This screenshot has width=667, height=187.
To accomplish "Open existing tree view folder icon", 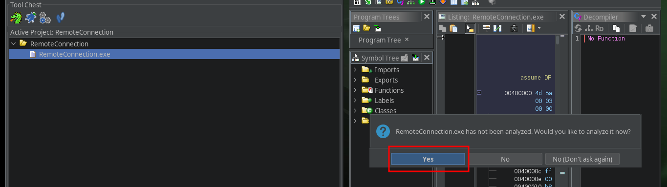I will [x=366, y=28].
